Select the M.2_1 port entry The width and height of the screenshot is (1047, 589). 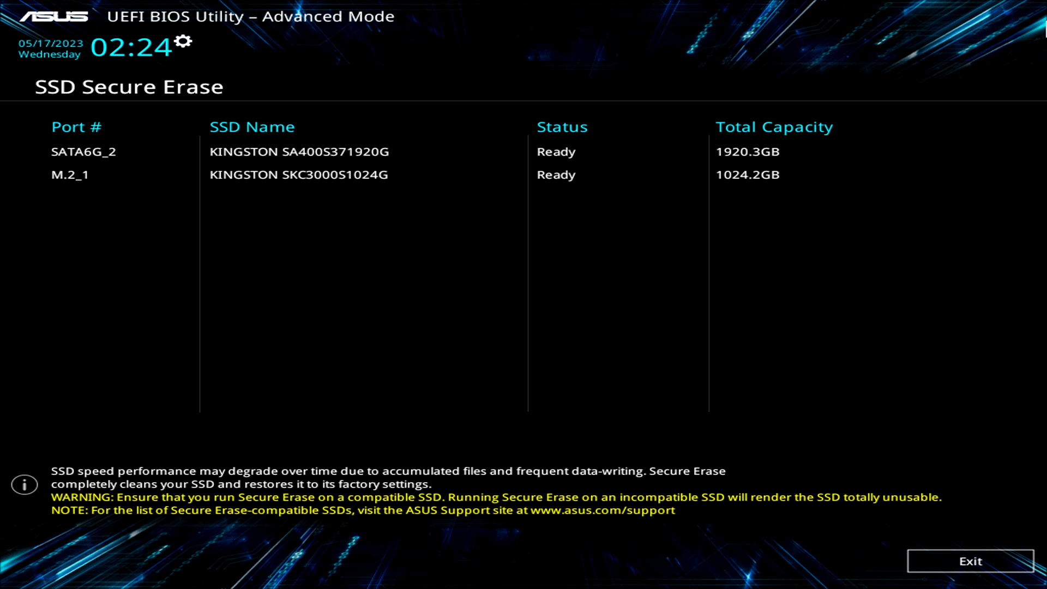pos(69,175)
